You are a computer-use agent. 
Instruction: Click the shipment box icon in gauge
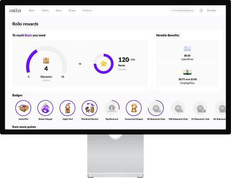click(x=46, y=61)
